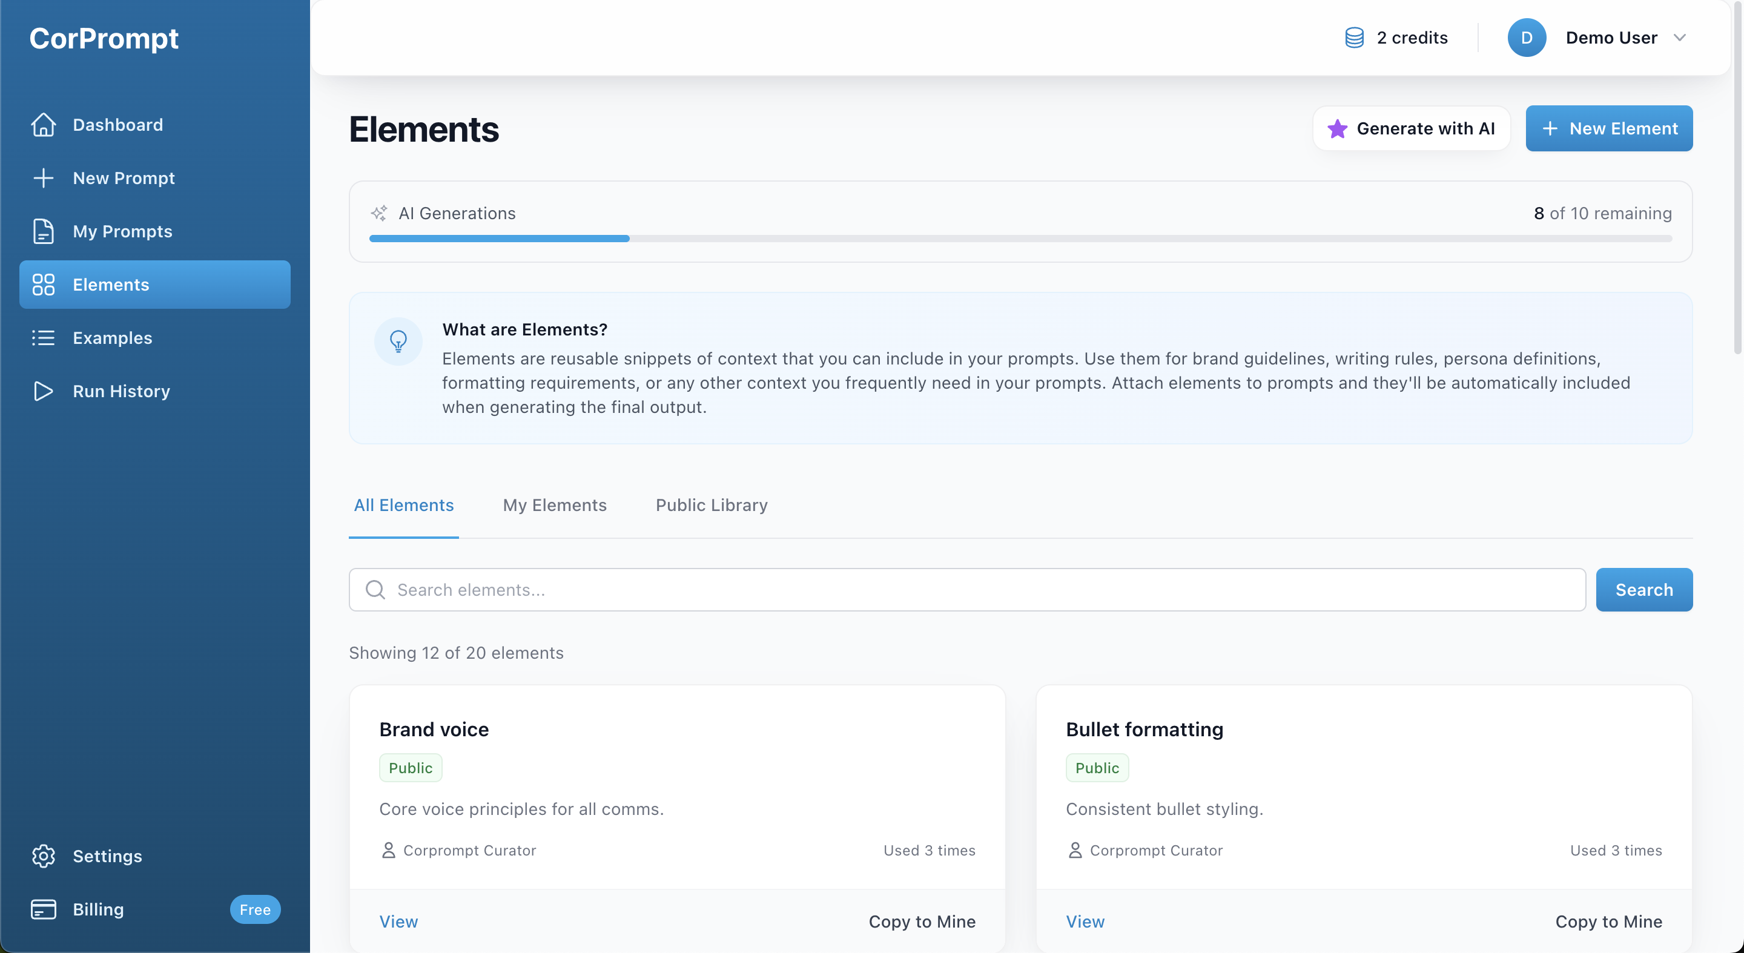This screenshot has width=1744, height=953.
Task: Expand the Demo User dropdown chevron
Action: (x=1680, y=38)
